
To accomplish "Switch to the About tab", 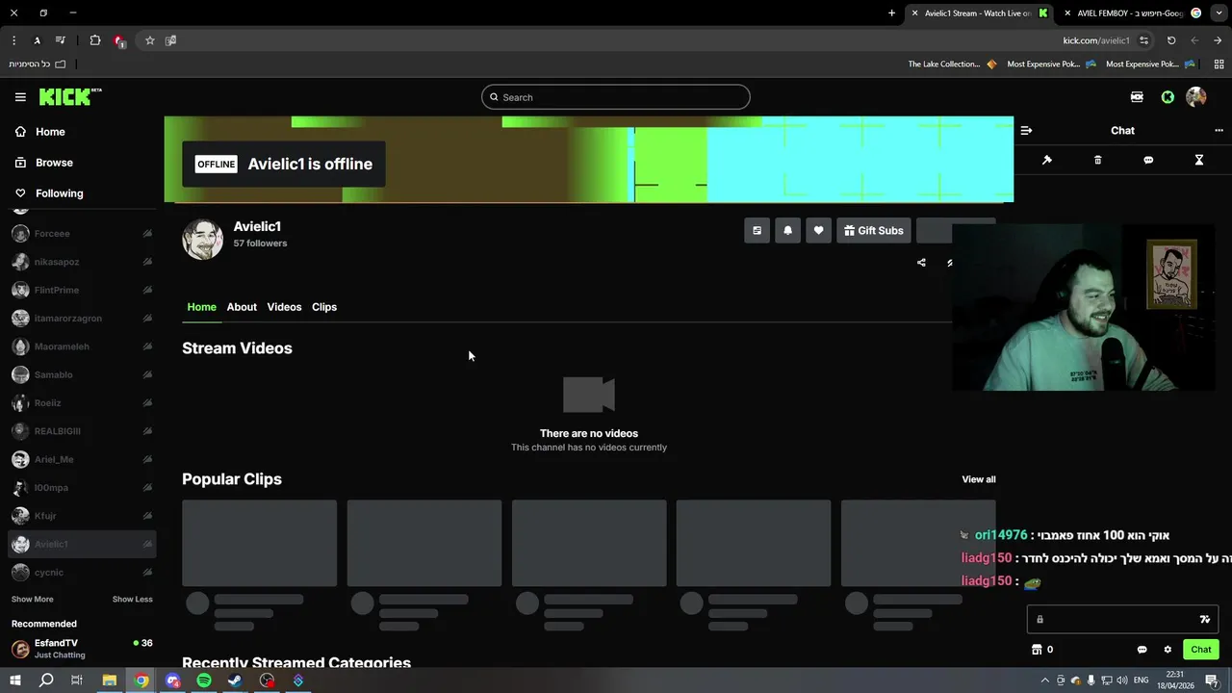I will [242, 307].
